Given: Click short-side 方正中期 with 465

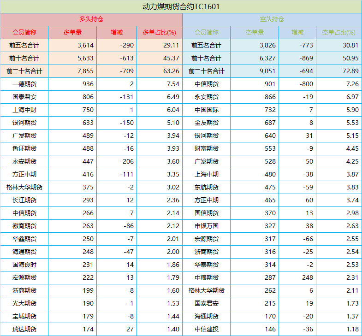Looking at the screenshot, I should coord(207,200).
